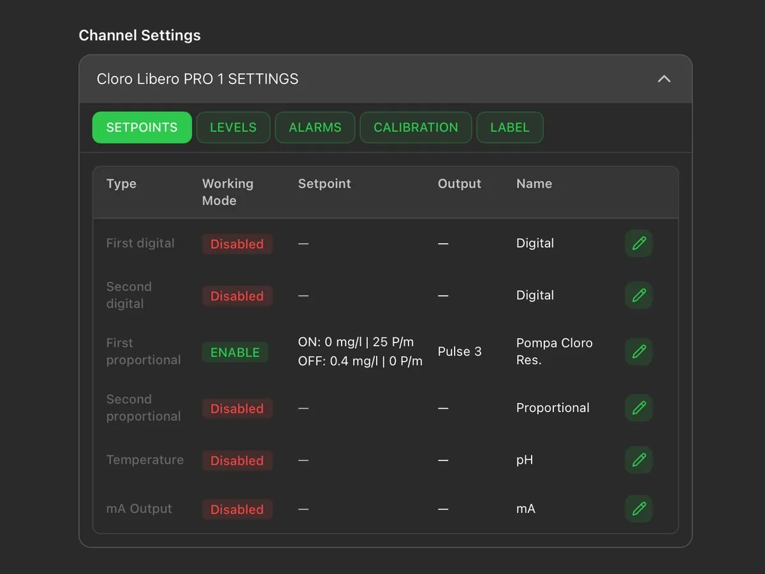The height and width of the screenshot is (574, 765).
Task: Edit the Second digital setpoint row
Action: click(639, 295)
